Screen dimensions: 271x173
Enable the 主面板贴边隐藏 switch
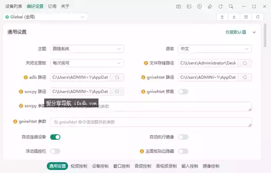coord(183,152)
